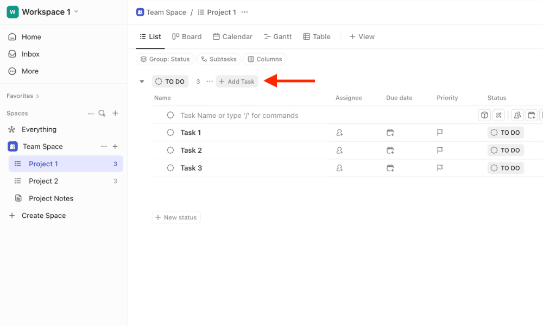Viewport: 543px width, 326px height.
Task: Search spaces with the magnifier icon
Action: pyautogui.click(x=102, y=114)
